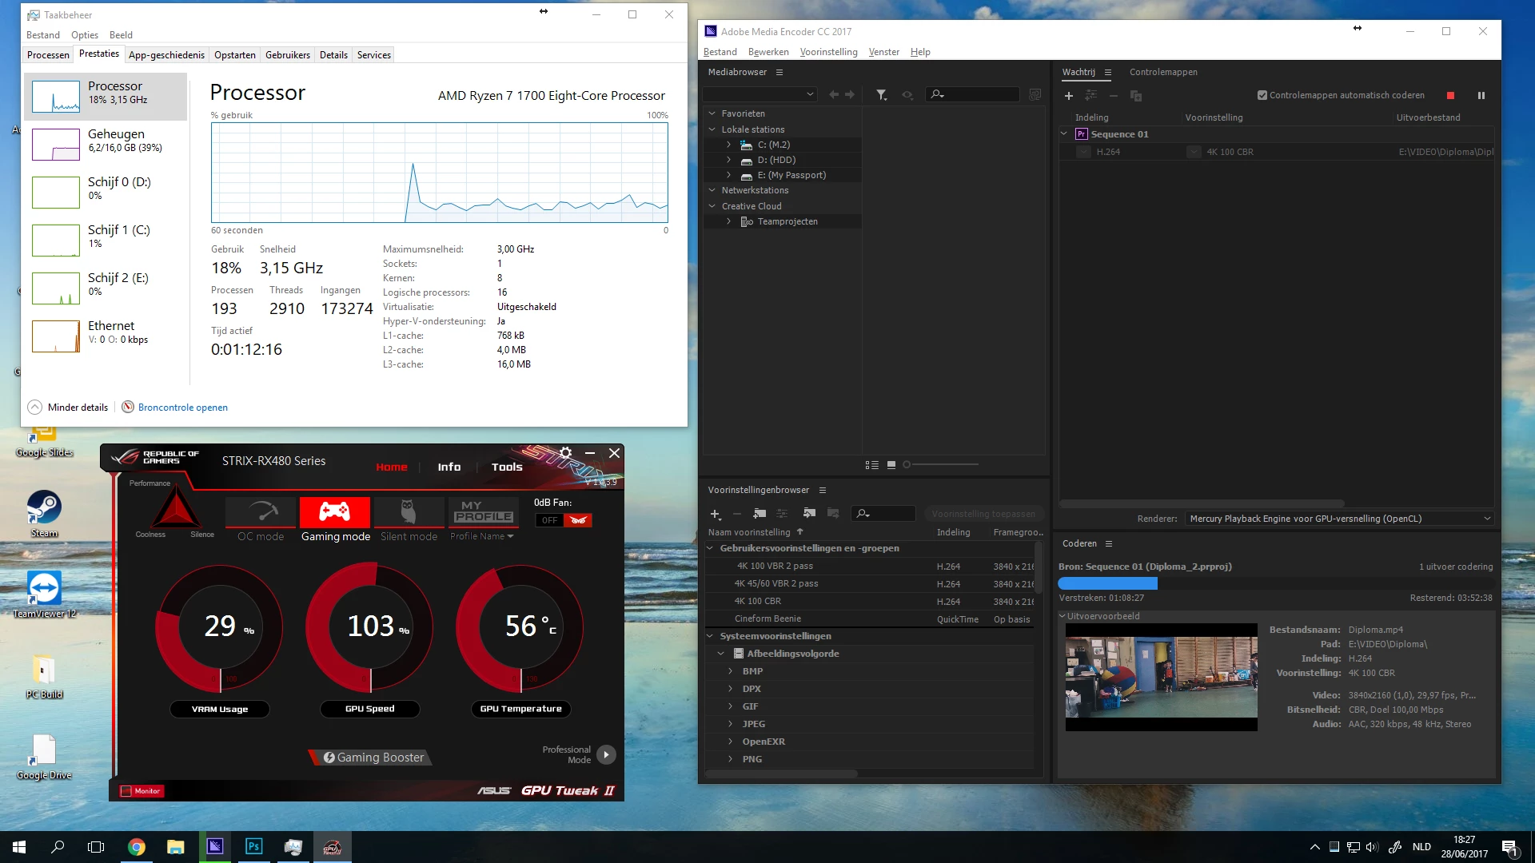The height and width of the screenshot is (863, 1535).
Task: Click the Add Source plus icon in Wachtrij
Action: pyautogui.click(x=1068, y=96)
